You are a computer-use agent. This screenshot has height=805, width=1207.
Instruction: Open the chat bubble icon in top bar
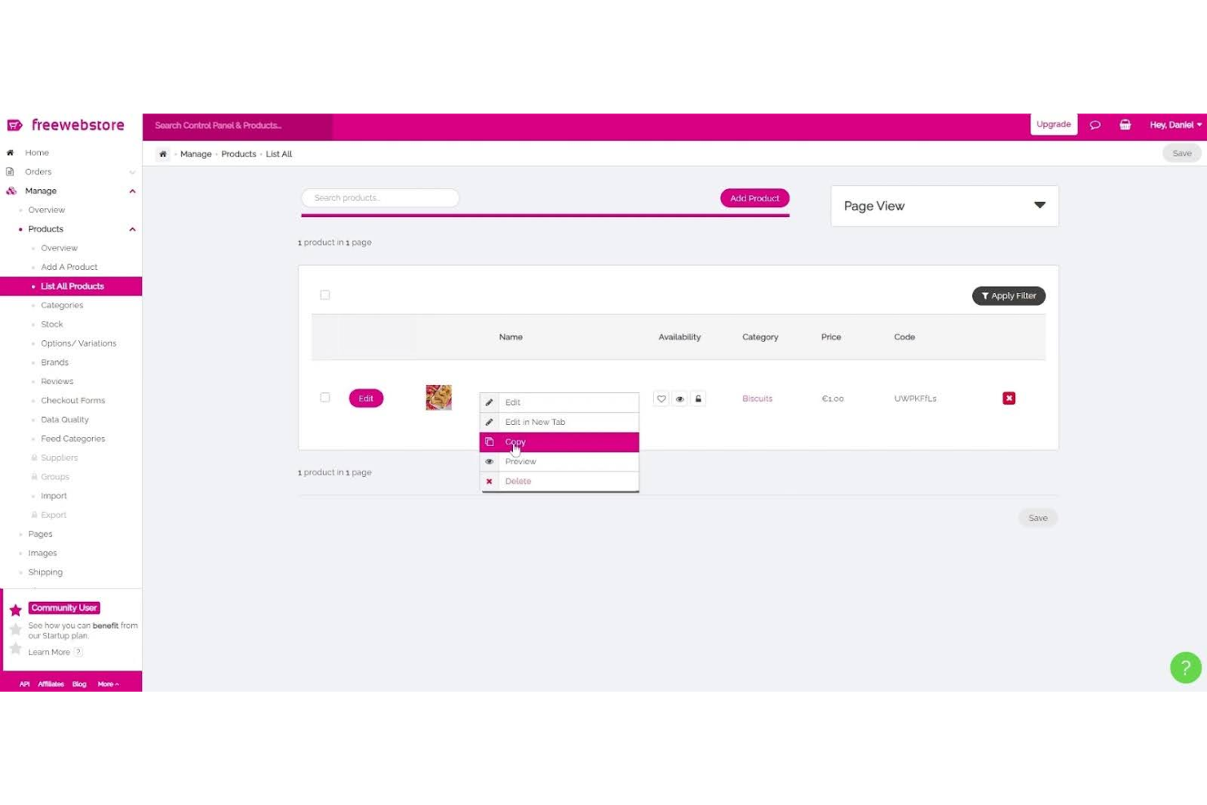pos(1095,124)
